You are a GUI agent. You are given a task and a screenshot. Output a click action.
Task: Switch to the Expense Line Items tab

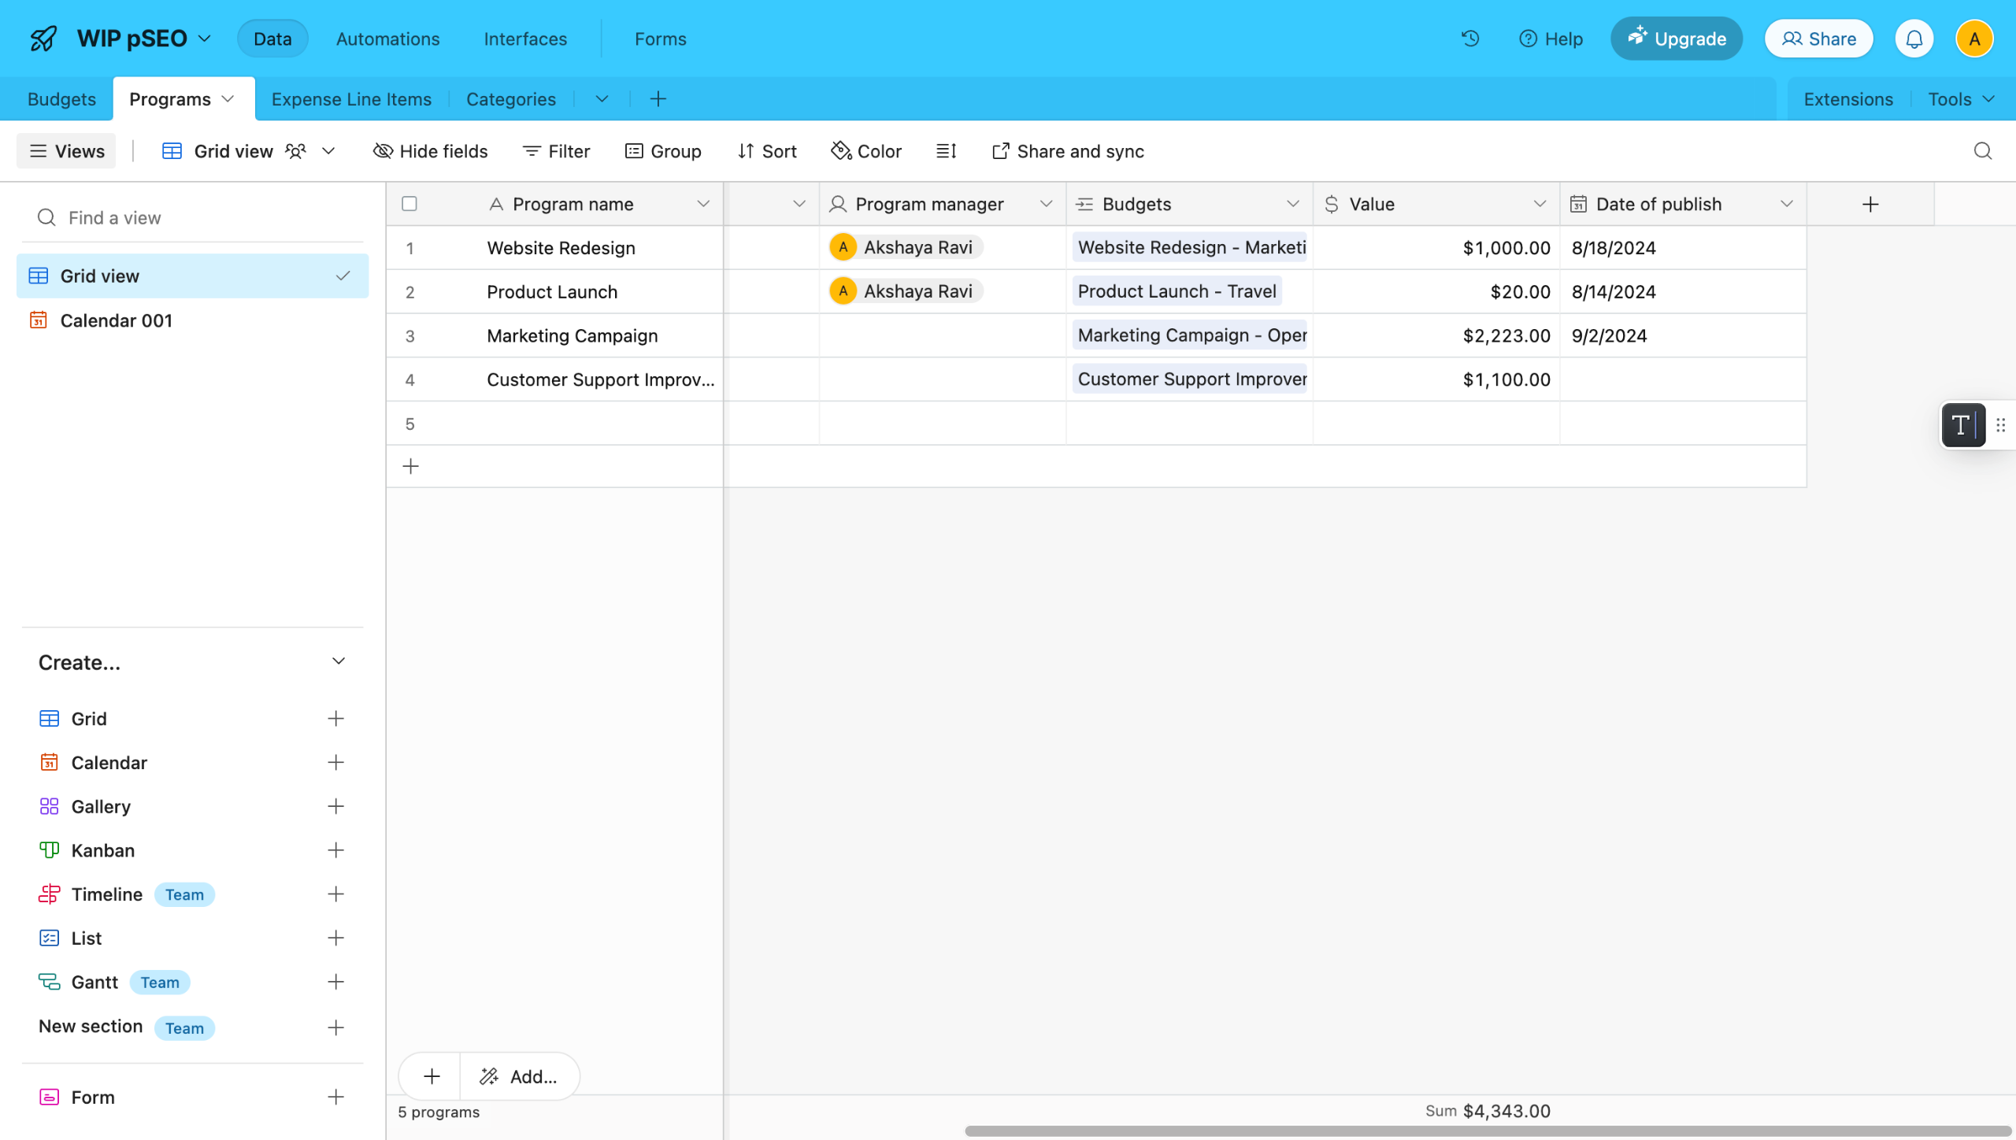[351, 99]
